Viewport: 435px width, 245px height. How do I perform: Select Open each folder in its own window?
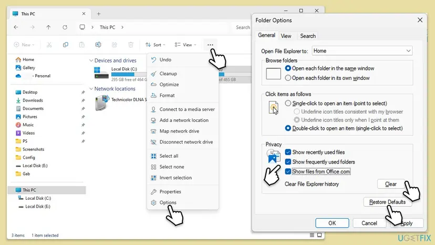pos(288,78)
